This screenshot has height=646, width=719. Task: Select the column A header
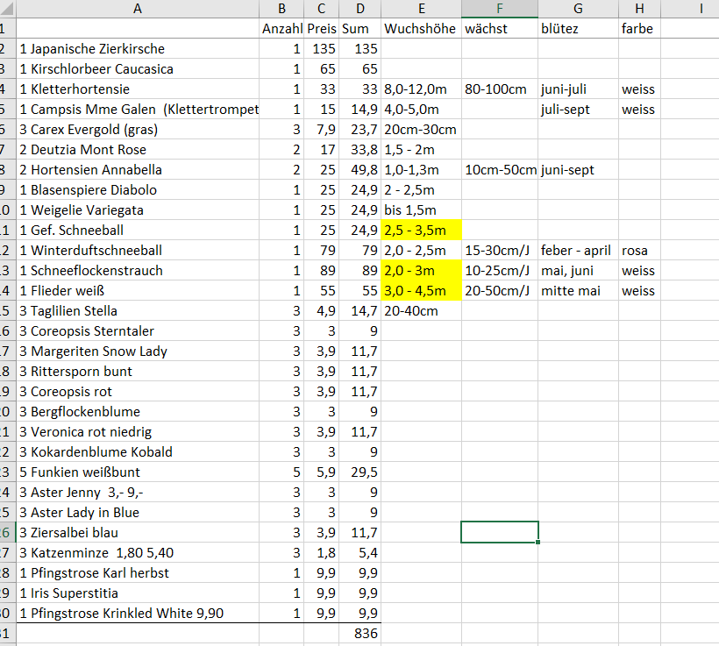click(x=137, y=9)
